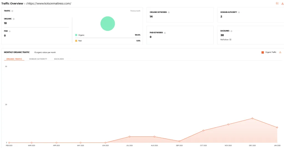Click the yellow Paid legend swatch
This screenshot has height=148, width=284.
76,41
